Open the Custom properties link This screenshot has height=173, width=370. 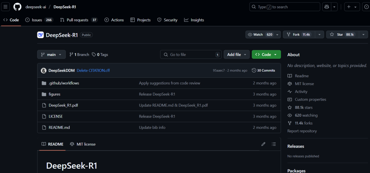[307, 99]
